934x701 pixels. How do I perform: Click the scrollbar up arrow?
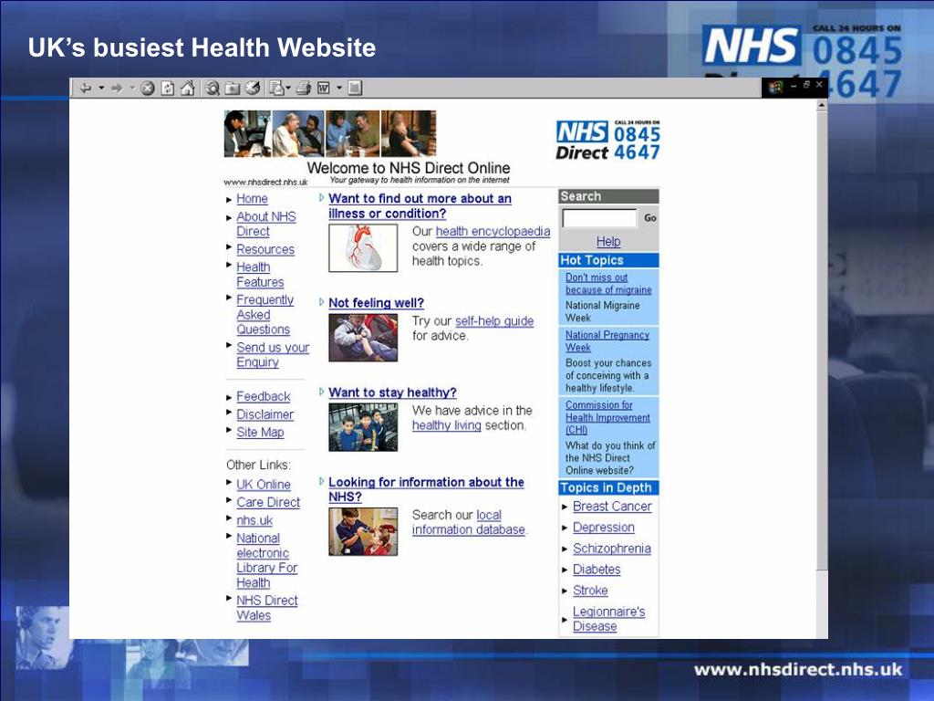(822, 106)
